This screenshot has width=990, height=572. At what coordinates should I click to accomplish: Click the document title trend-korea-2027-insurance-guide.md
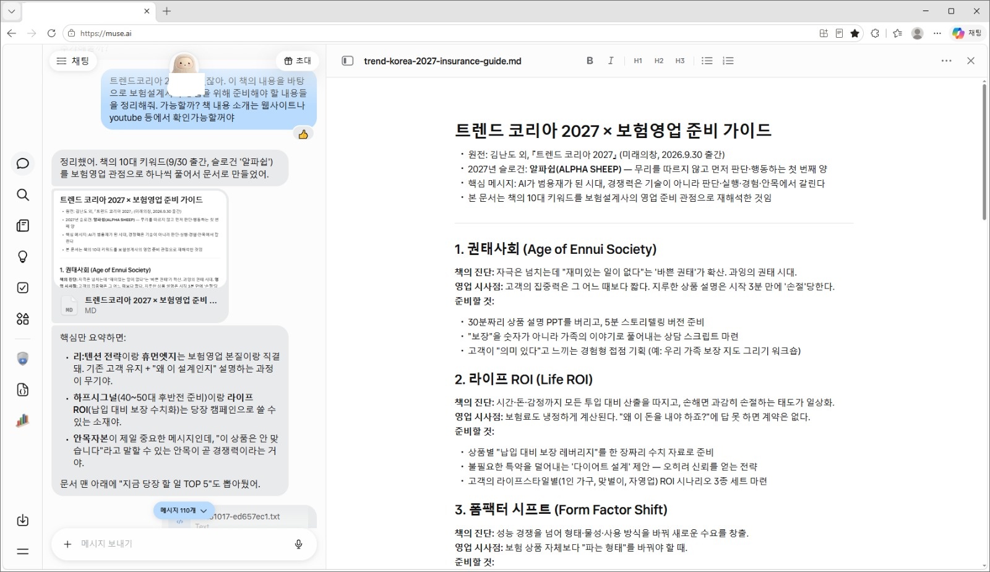pyautogui.click(x=442, y=61)
